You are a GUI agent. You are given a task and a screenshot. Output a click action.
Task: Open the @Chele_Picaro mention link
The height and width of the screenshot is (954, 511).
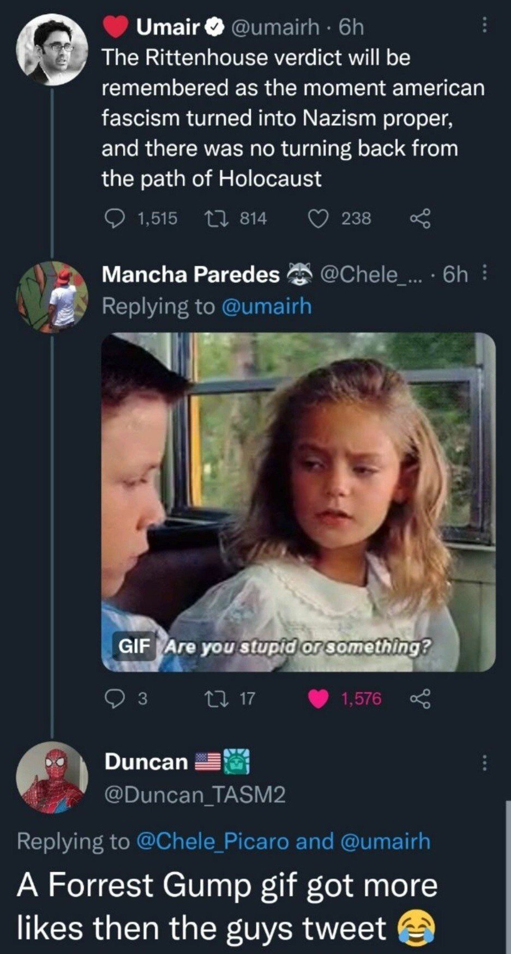[212, 841]
